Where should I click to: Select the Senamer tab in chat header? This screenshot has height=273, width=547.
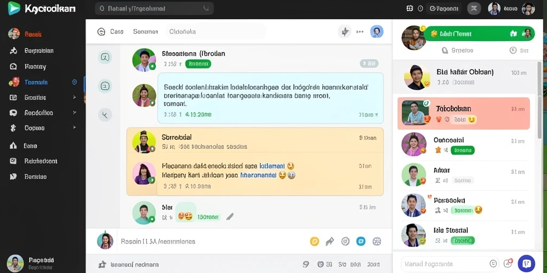[x=145, y=31]
